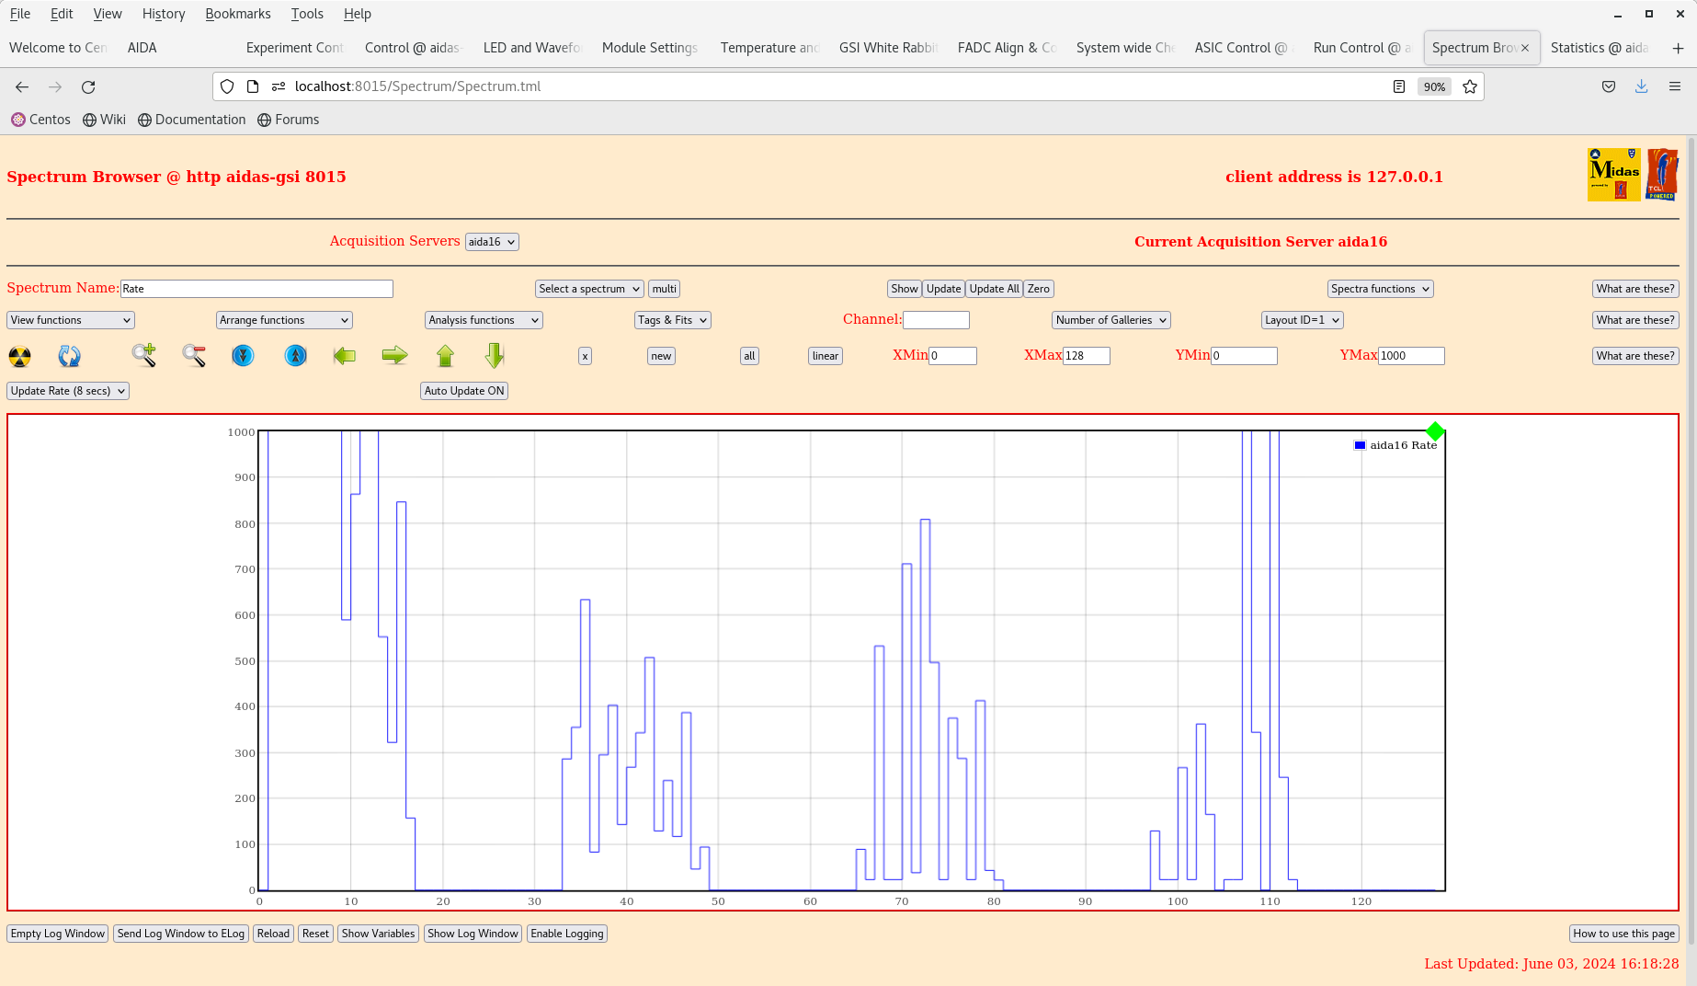The width and height of the screenshot is (1697, 986).
Task: Click Empty Log Window button
Action: [58, 934]
